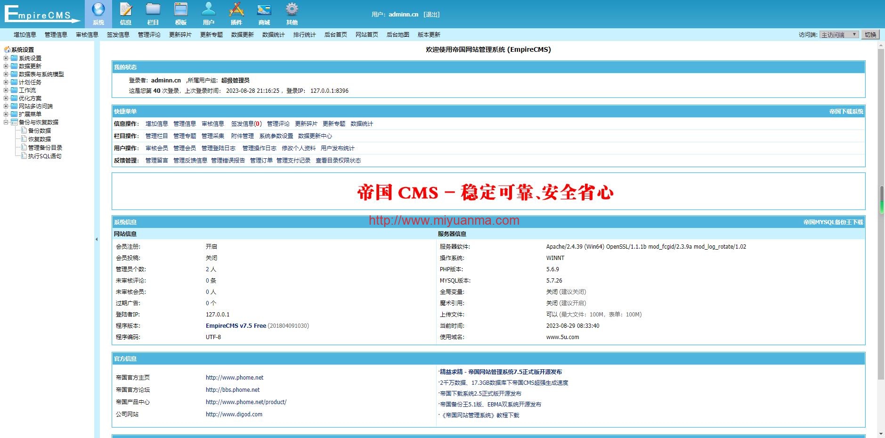
Task: Click 数据更新中心 in the quick menu
Action: (x=315, y=136)
